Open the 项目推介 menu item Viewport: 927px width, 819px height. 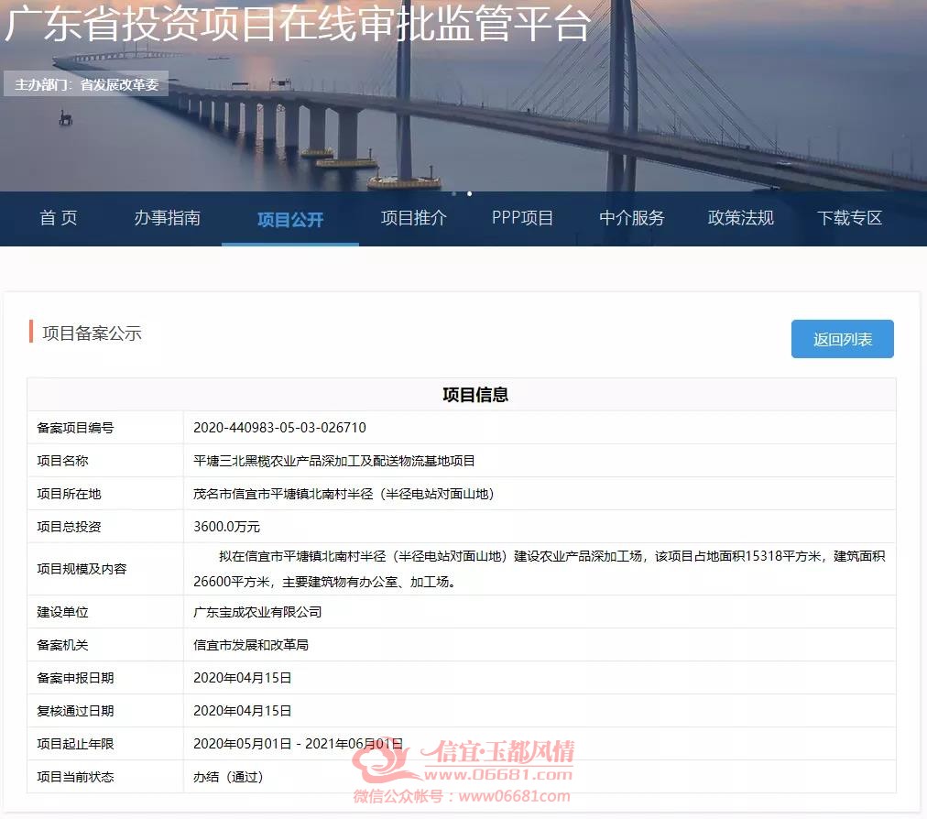pos(414,218)
